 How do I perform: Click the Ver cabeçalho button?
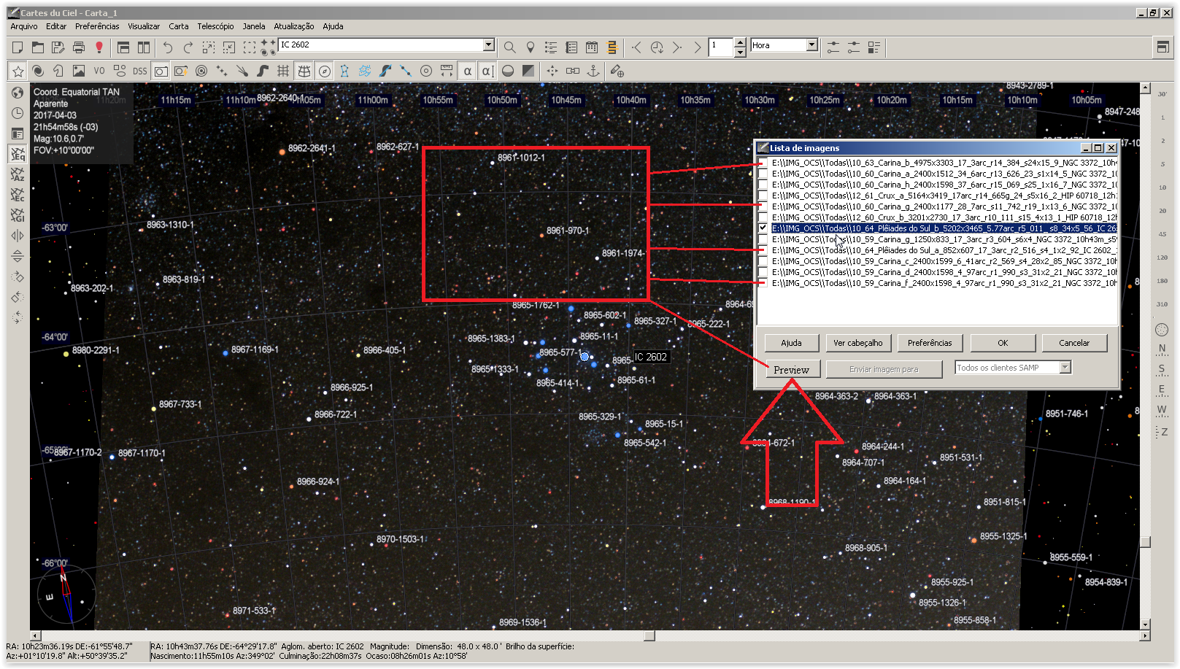858,343
